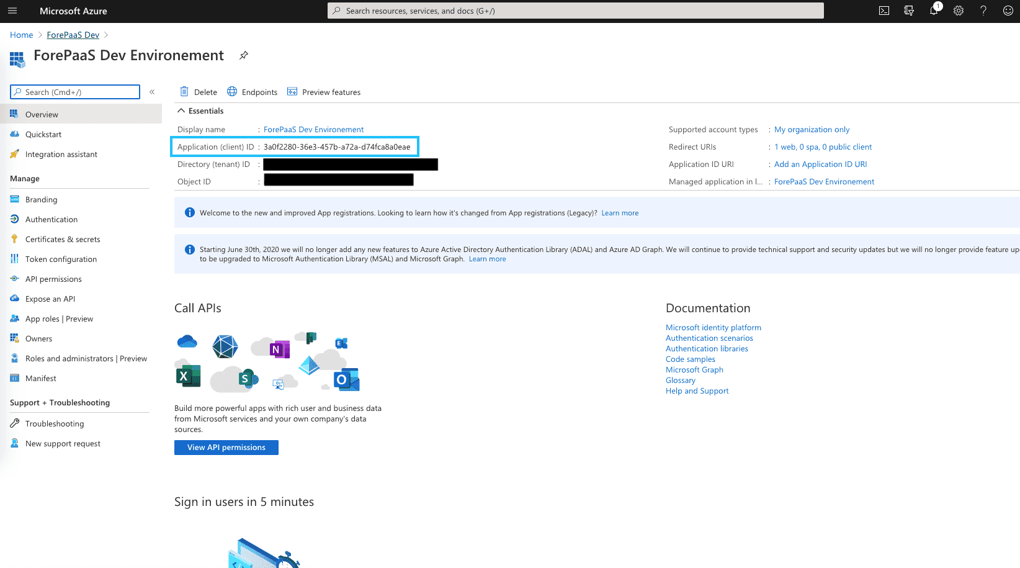The height and width of the screenshot is (568, 1020).
Task: Click Learn more about App registrations
Action: pos(620,213)
